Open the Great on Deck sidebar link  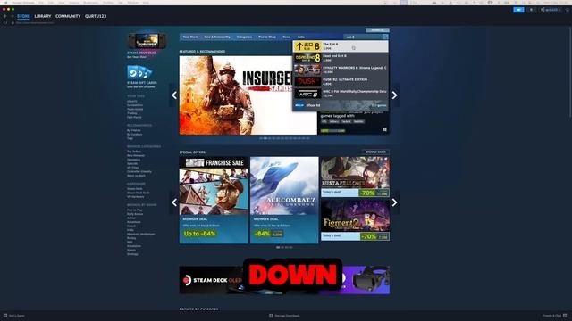pyautogui.click(x=136, y=176)
